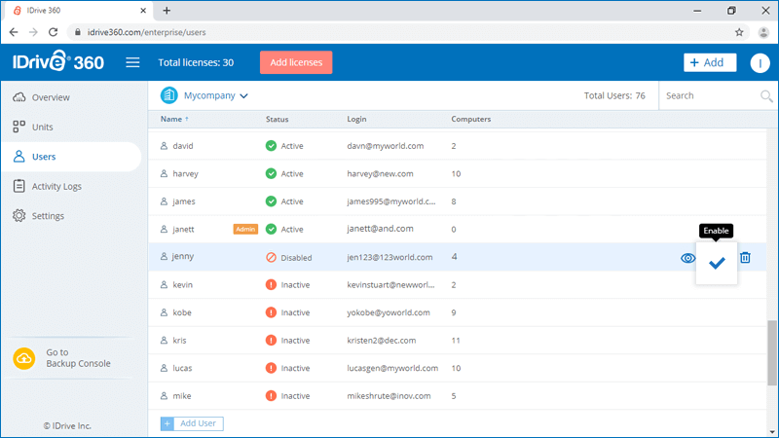Select the kris user name
Screen dimensions: 779x438
coord(179,340)
